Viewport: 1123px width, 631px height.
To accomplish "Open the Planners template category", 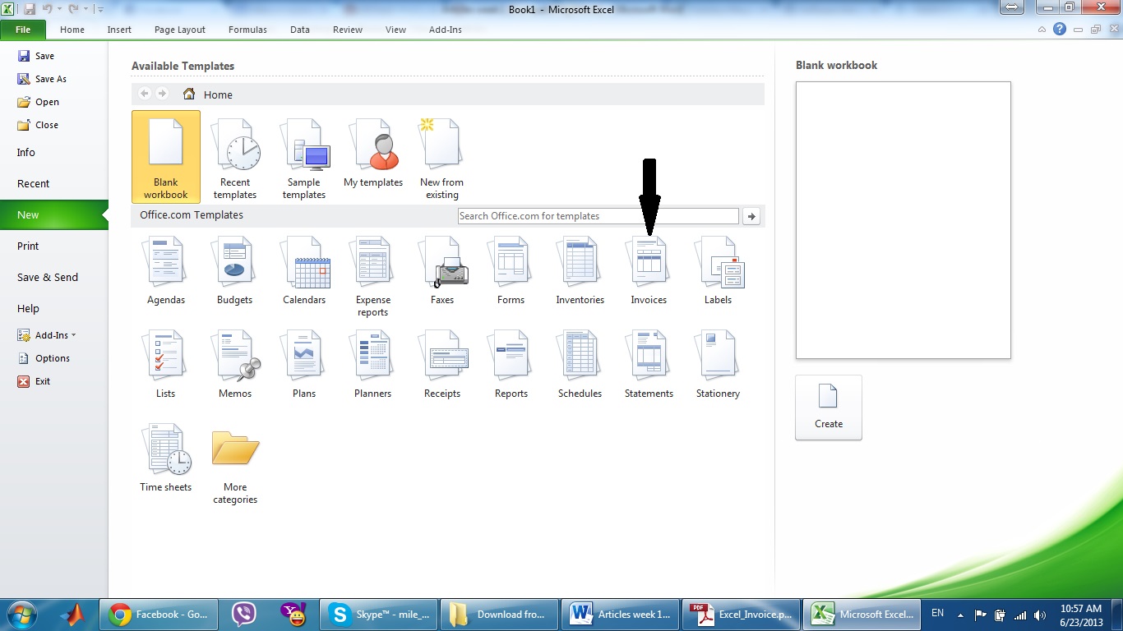I will [x=373, y=366].
